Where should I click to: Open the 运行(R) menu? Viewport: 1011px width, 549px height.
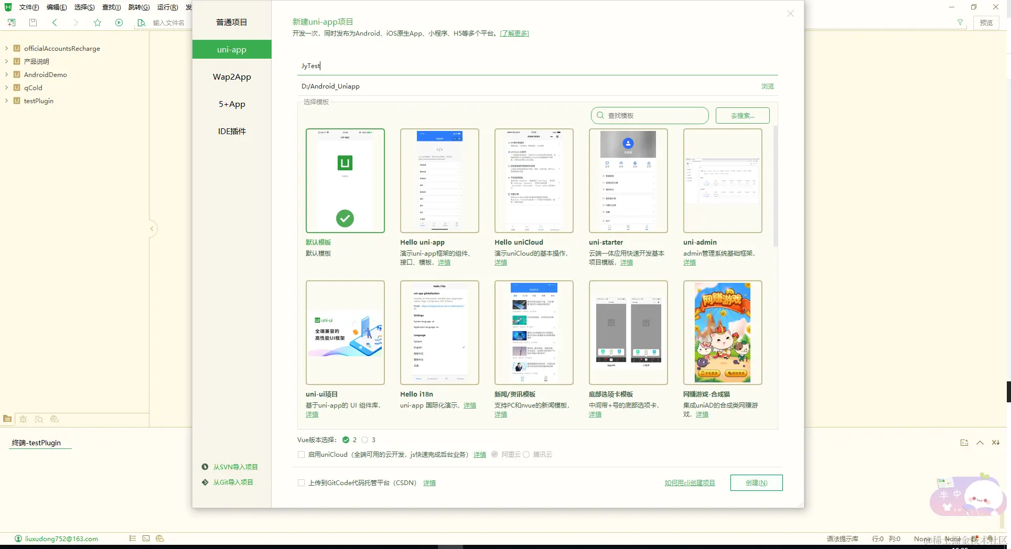coord(167,7)
